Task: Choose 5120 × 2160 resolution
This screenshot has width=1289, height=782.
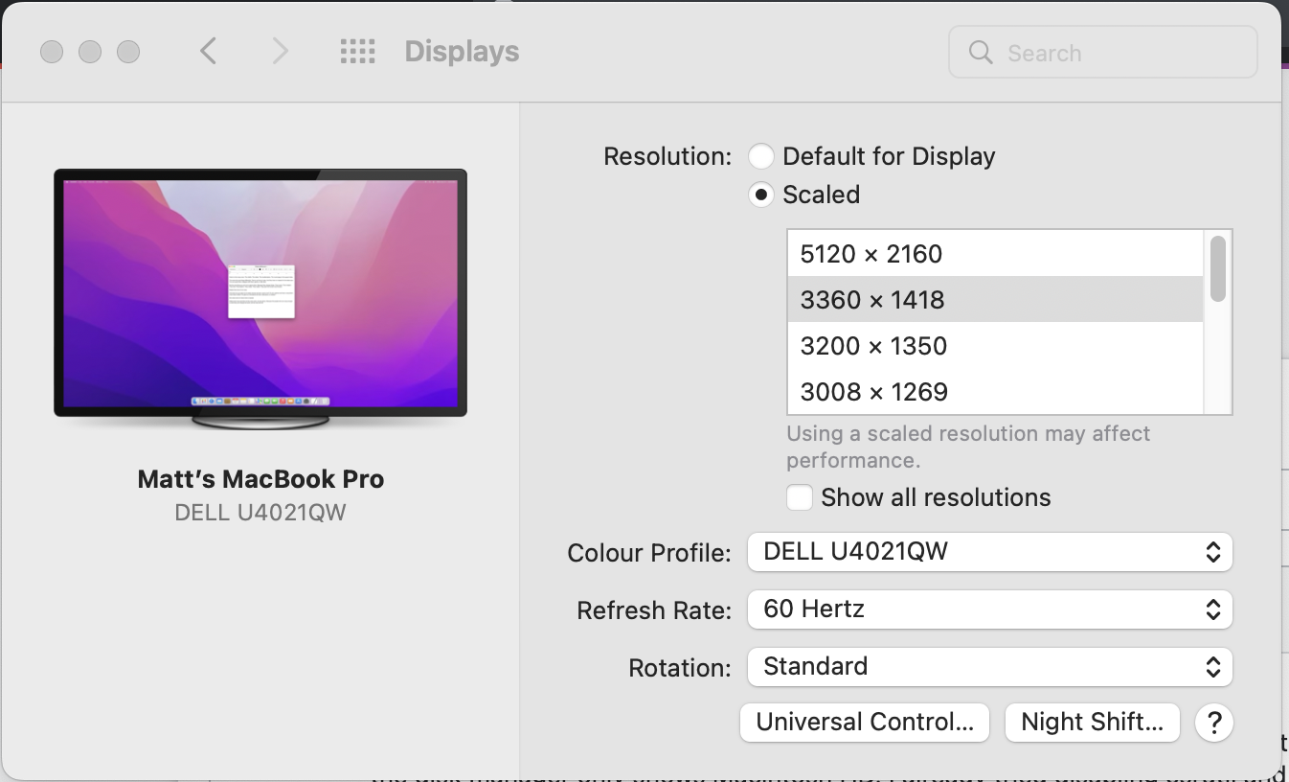Action: coord(995,254)
